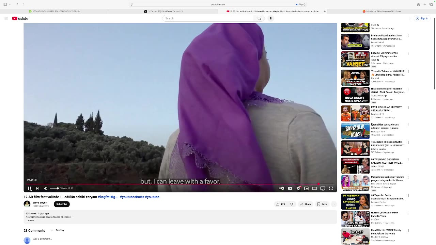Save video to a playlist
The width and height of the screenshot is (436, 245).
click(322, 204)
